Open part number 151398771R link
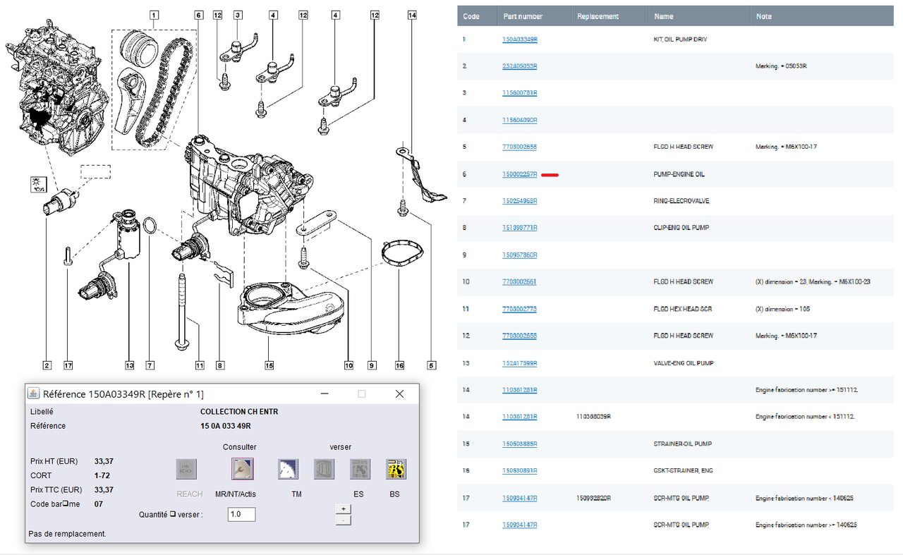 pyautogui.click(x=520, y=228)
